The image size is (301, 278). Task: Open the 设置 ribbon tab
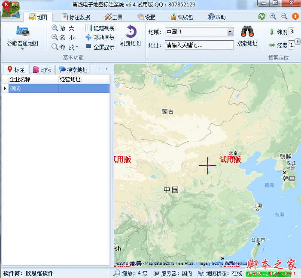tap(146, 17)
